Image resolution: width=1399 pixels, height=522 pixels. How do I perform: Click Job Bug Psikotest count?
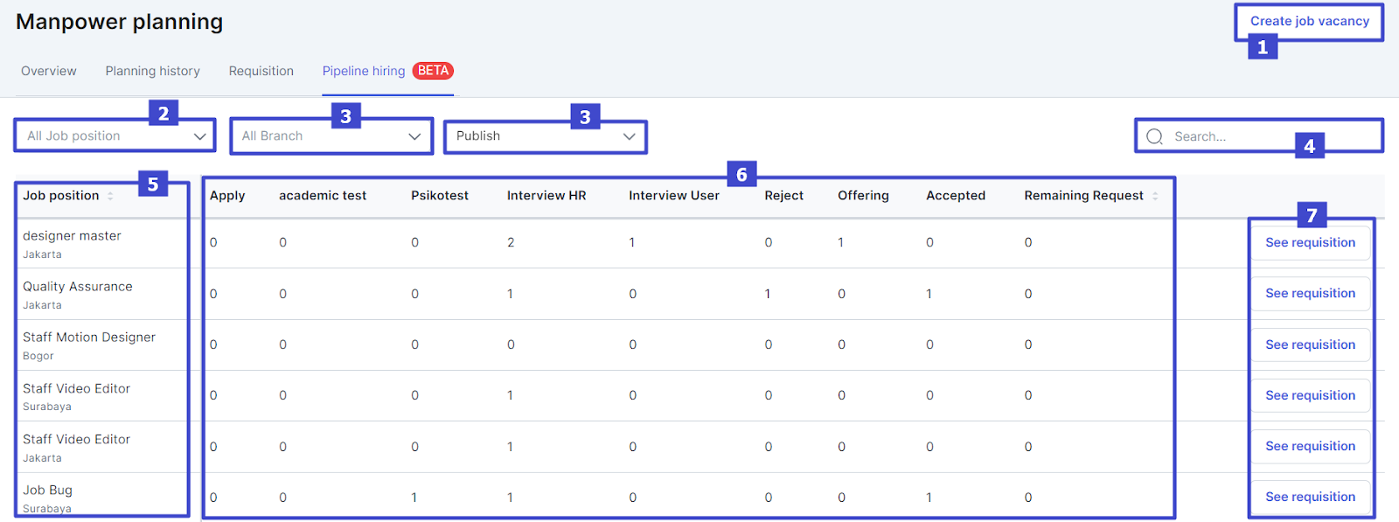[414, 498]
